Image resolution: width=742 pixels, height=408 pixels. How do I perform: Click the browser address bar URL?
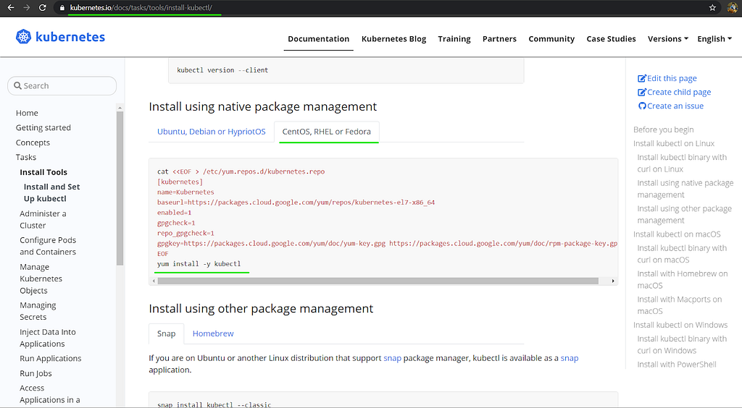tap(141, 7)
